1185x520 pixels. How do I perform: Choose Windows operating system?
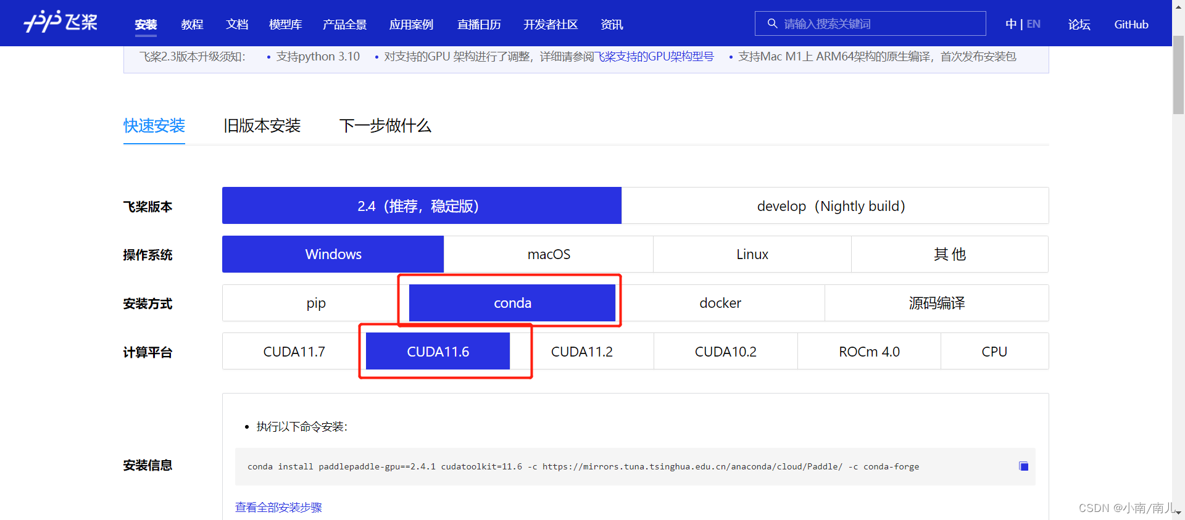333,254
